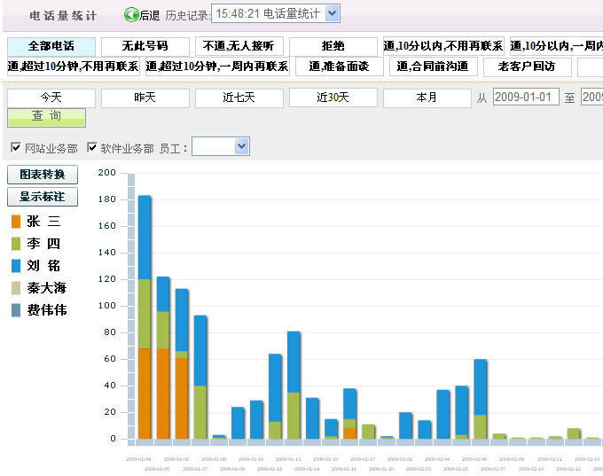
Task: Click the green back arrow icon
Action: [131, 14]
